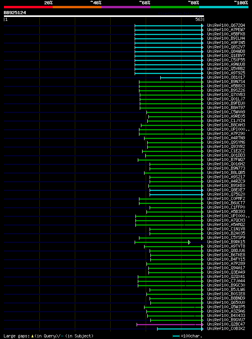
Task: Open hit UniRef100_A9PIN5
Action: pyautogui.click(x=226, y=43)
